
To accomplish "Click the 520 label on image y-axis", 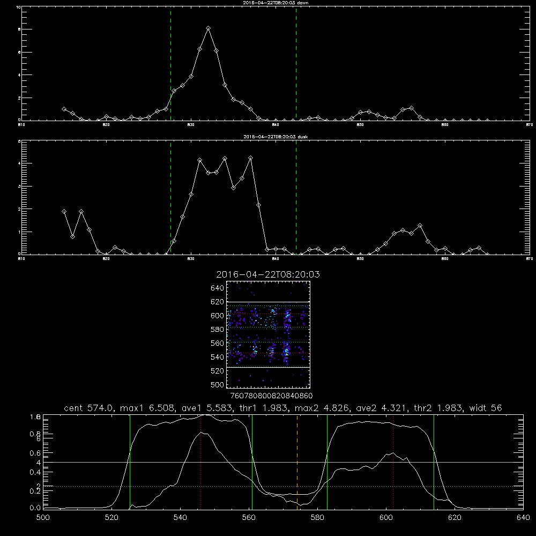I will tap(218, 371).
